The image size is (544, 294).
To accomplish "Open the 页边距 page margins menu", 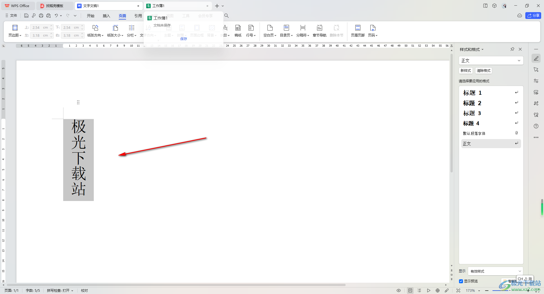I will click(x=15, y=31).
